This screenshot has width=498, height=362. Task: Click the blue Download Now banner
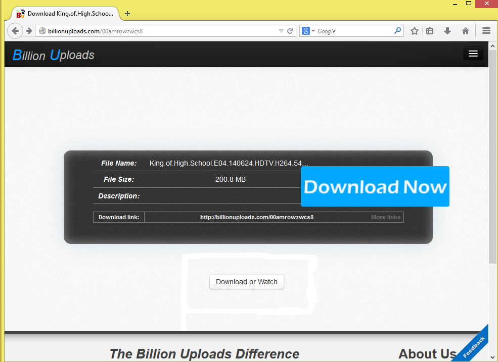coord(375,186)
